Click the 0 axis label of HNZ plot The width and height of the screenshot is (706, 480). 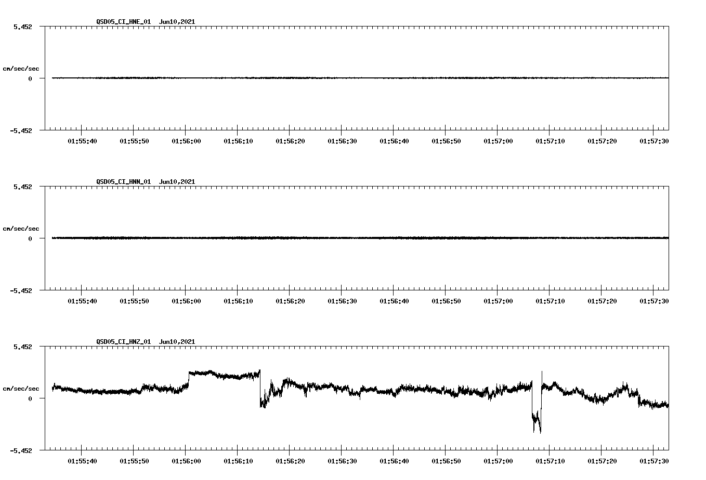(30, 398)
